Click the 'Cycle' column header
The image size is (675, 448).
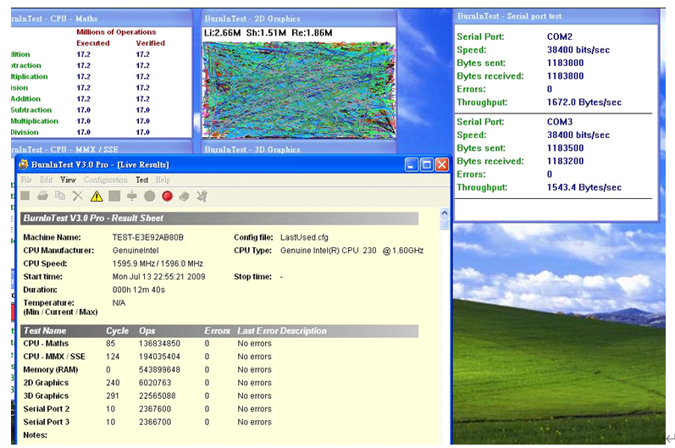point(117,330)
